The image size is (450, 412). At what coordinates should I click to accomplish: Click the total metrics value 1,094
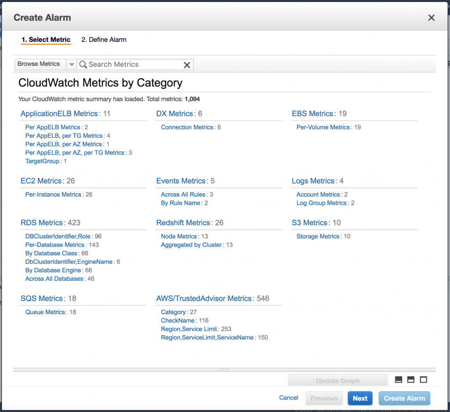click(192, 99)
